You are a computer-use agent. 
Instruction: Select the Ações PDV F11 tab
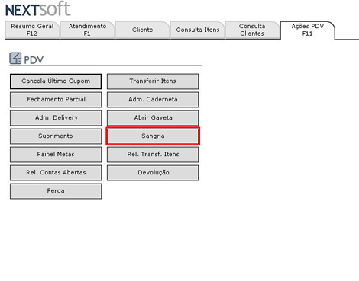click(x=308, y=30)
